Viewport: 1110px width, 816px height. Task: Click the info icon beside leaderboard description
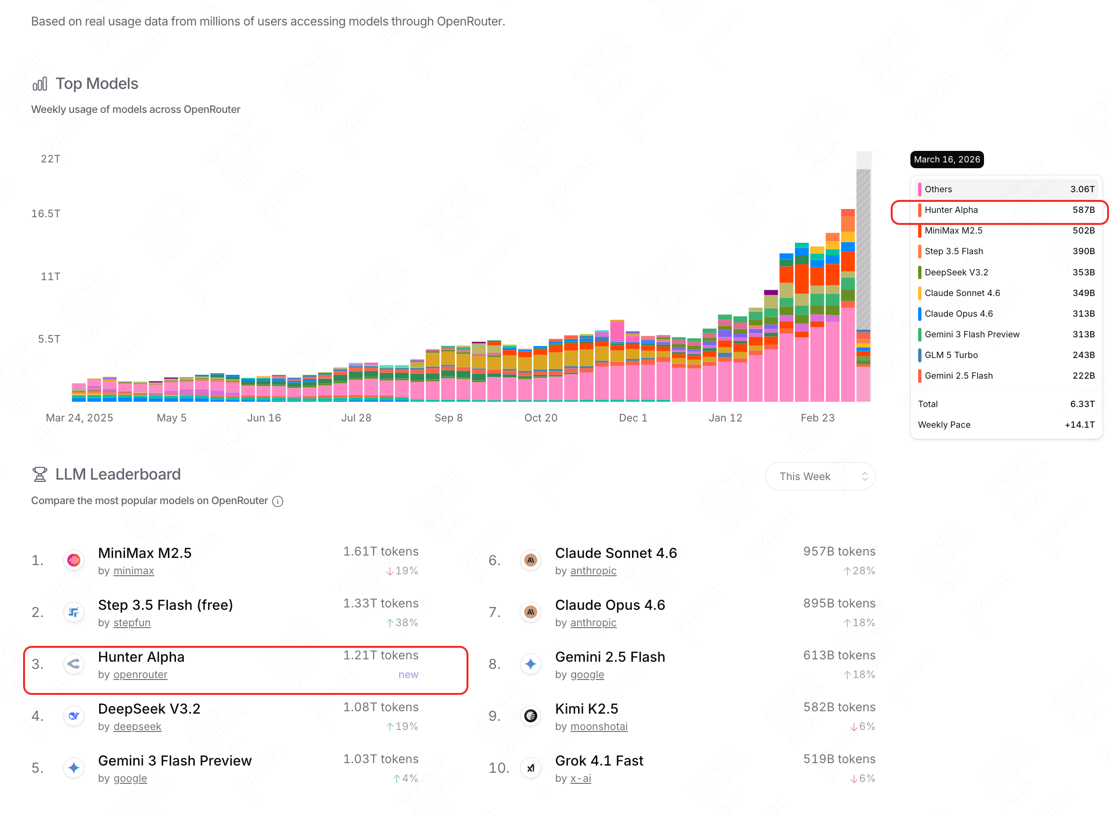278,501
